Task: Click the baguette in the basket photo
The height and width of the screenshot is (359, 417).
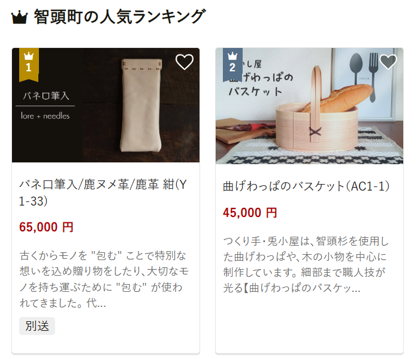Action: click(339, 98)
